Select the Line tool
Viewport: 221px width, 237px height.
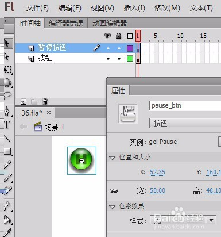(7, 138)
